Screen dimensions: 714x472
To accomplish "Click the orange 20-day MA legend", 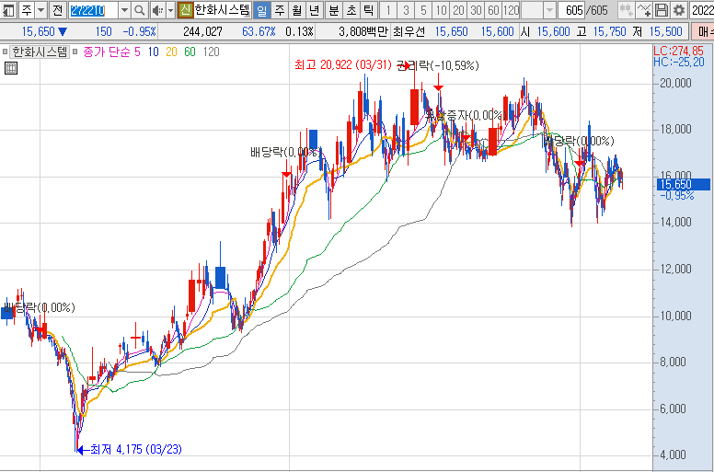I will click(171, 52).
